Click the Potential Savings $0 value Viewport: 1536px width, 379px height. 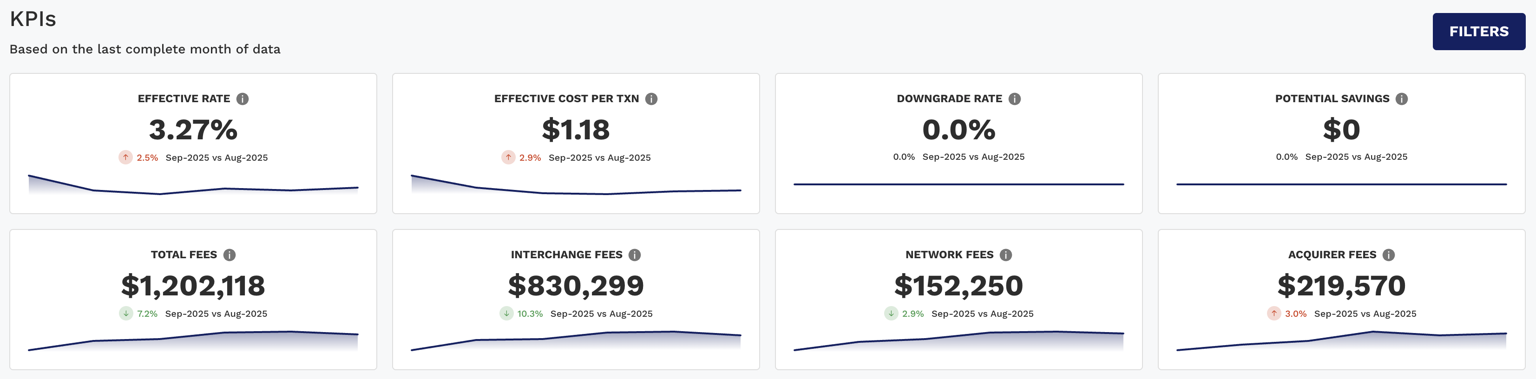1341,130
